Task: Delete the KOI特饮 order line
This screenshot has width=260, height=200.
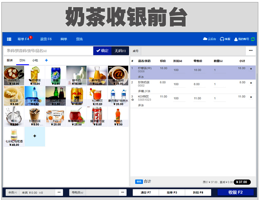Action: tap(251, 97)
